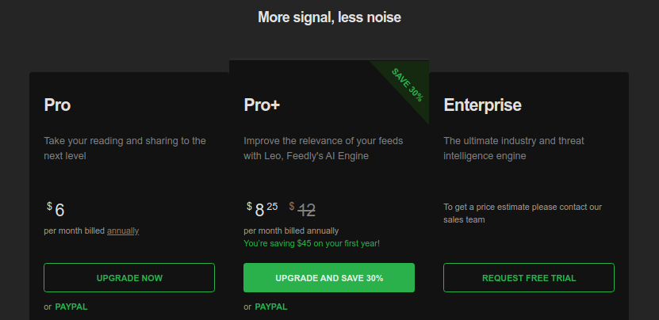The height and width of the screenshot is (320, 659).
Task: Click per month billed annually under Pro+
Action: click(x=291, y=230)
